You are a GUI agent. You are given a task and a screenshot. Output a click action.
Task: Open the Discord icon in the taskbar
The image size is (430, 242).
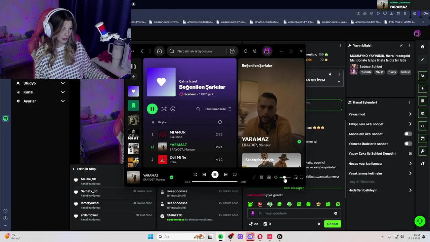click(250, 237)
